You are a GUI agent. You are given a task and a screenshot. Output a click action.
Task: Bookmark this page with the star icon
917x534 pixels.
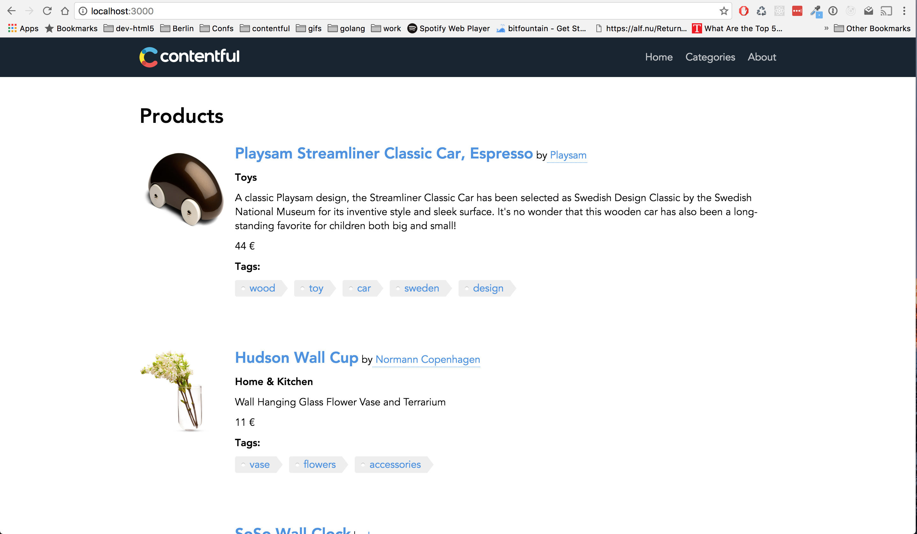click(x=723, y=11)
